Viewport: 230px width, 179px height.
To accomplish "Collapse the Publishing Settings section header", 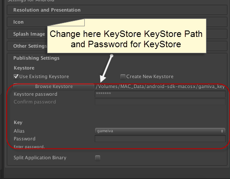I will (36, 58).
